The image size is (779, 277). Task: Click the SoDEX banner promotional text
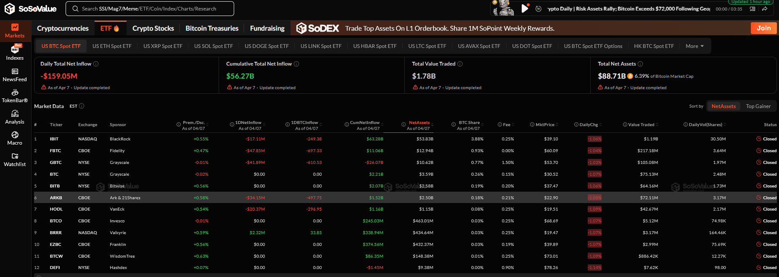point(449,28)
